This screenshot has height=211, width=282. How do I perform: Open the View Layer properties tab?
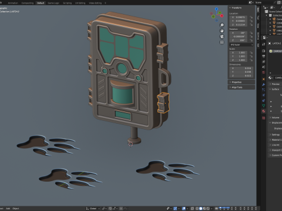pos(264,62)
